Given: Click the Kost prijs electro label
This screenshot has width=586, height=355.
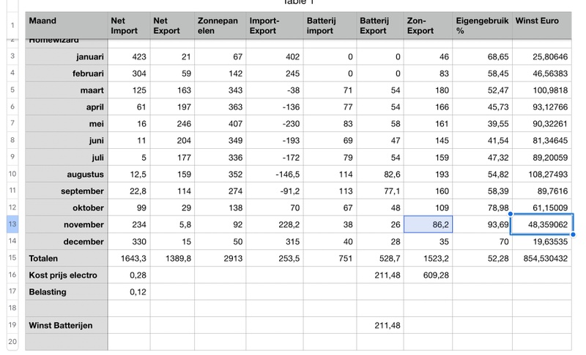Looking at the screenshot, I should (x=67, y=275).
